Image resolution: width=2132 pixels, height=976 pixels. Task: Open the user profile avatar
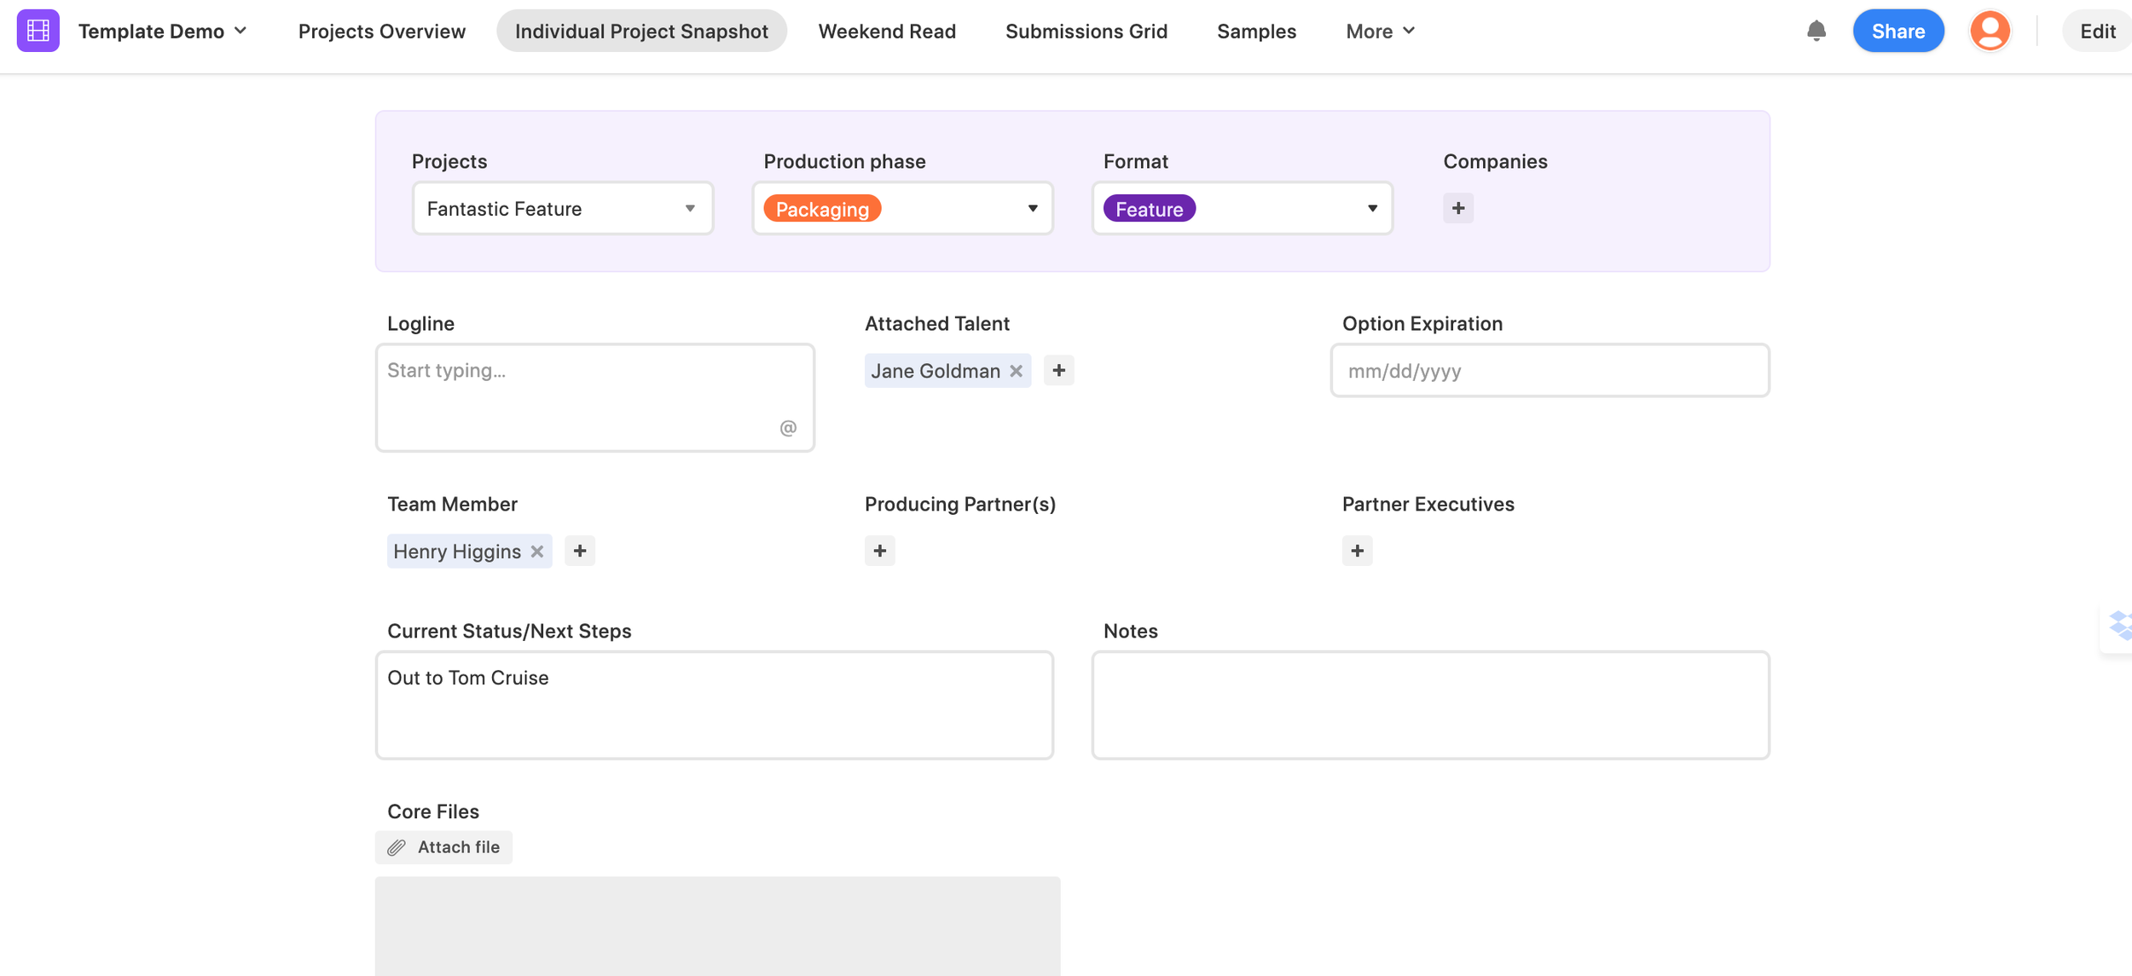(x=1989, y=31)
